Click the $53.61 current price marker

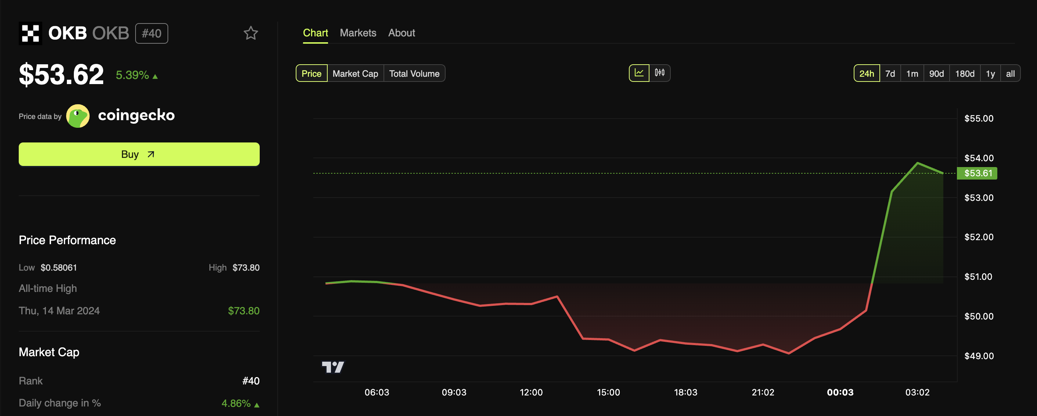[x=977, y=173]
